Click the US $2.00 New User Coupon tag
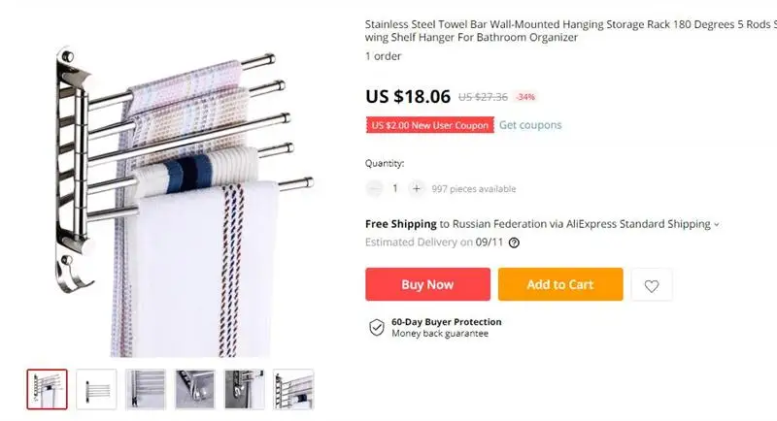 [429, 125]
